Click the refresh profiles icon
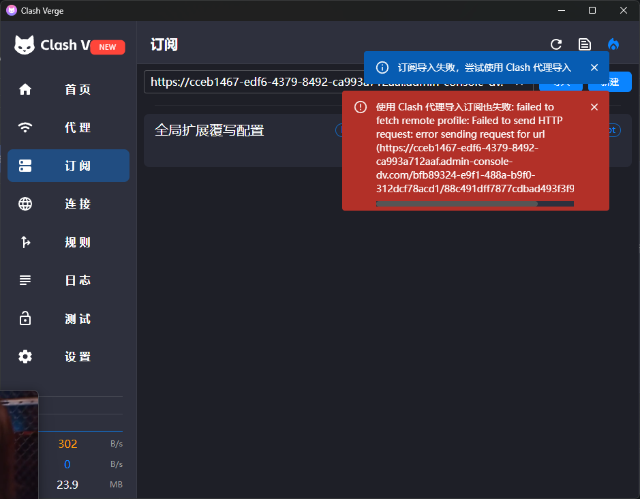The image size is (640, 499). coord(556,44)
